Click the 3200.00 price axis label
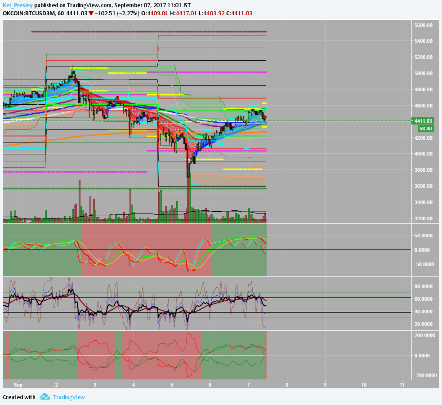The width and height of the screenshot is (442, 405). point(423,218)
